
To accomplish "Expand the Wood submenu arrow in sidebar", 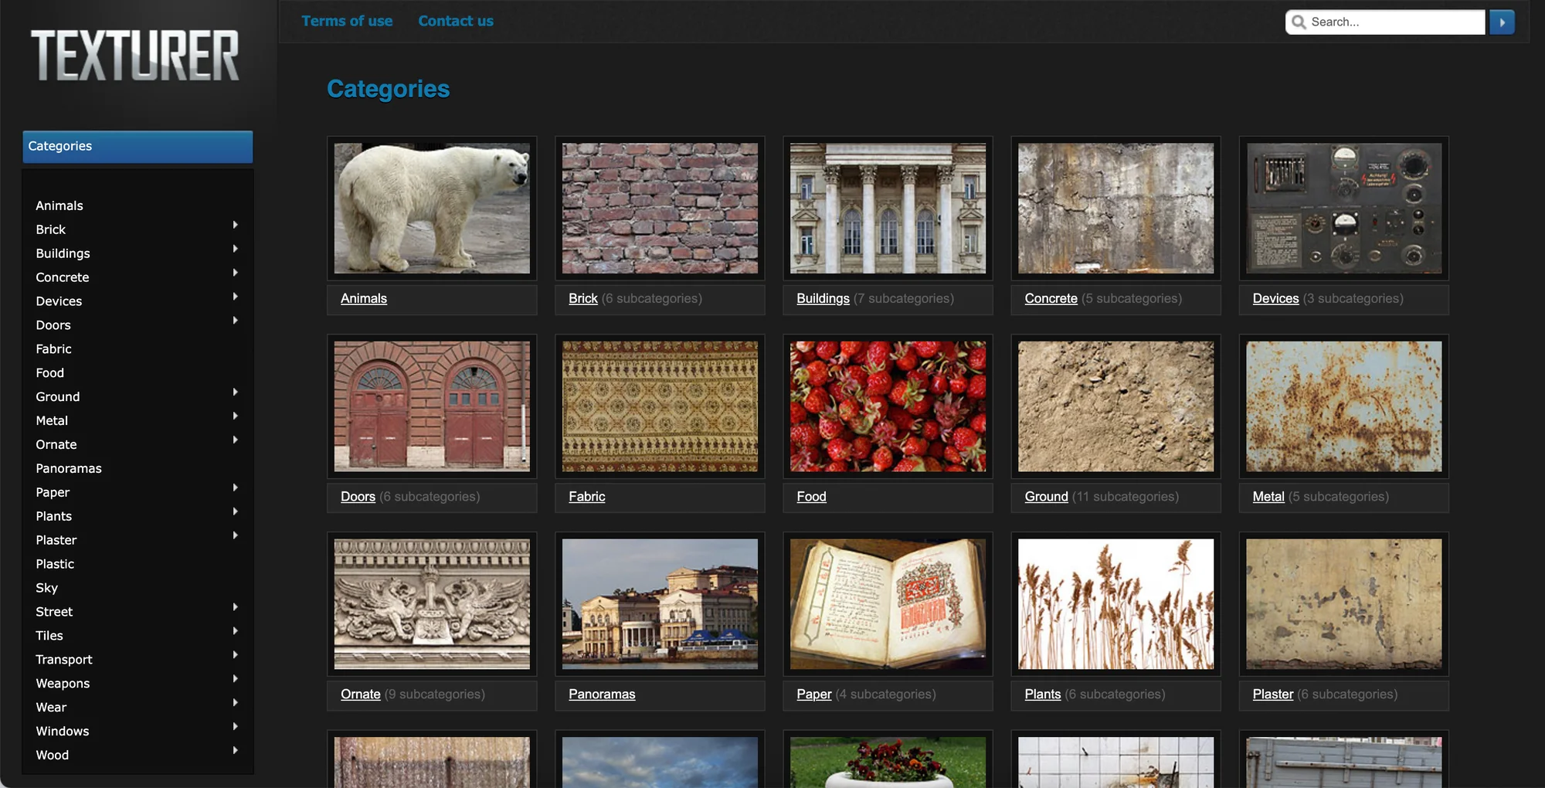I will click(235, 750).
